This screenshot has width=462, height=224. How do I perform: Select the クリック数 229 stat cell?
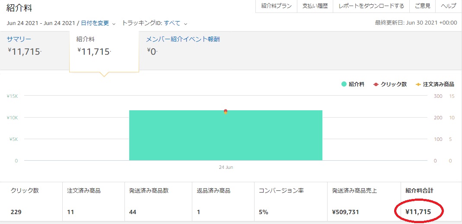click(32, 201)
